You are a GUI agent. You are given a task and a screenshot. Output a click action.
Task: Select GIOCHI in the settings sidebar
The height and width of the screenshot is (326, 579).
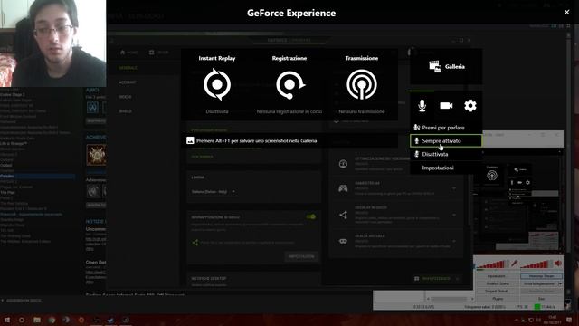[x=125, y=97]
